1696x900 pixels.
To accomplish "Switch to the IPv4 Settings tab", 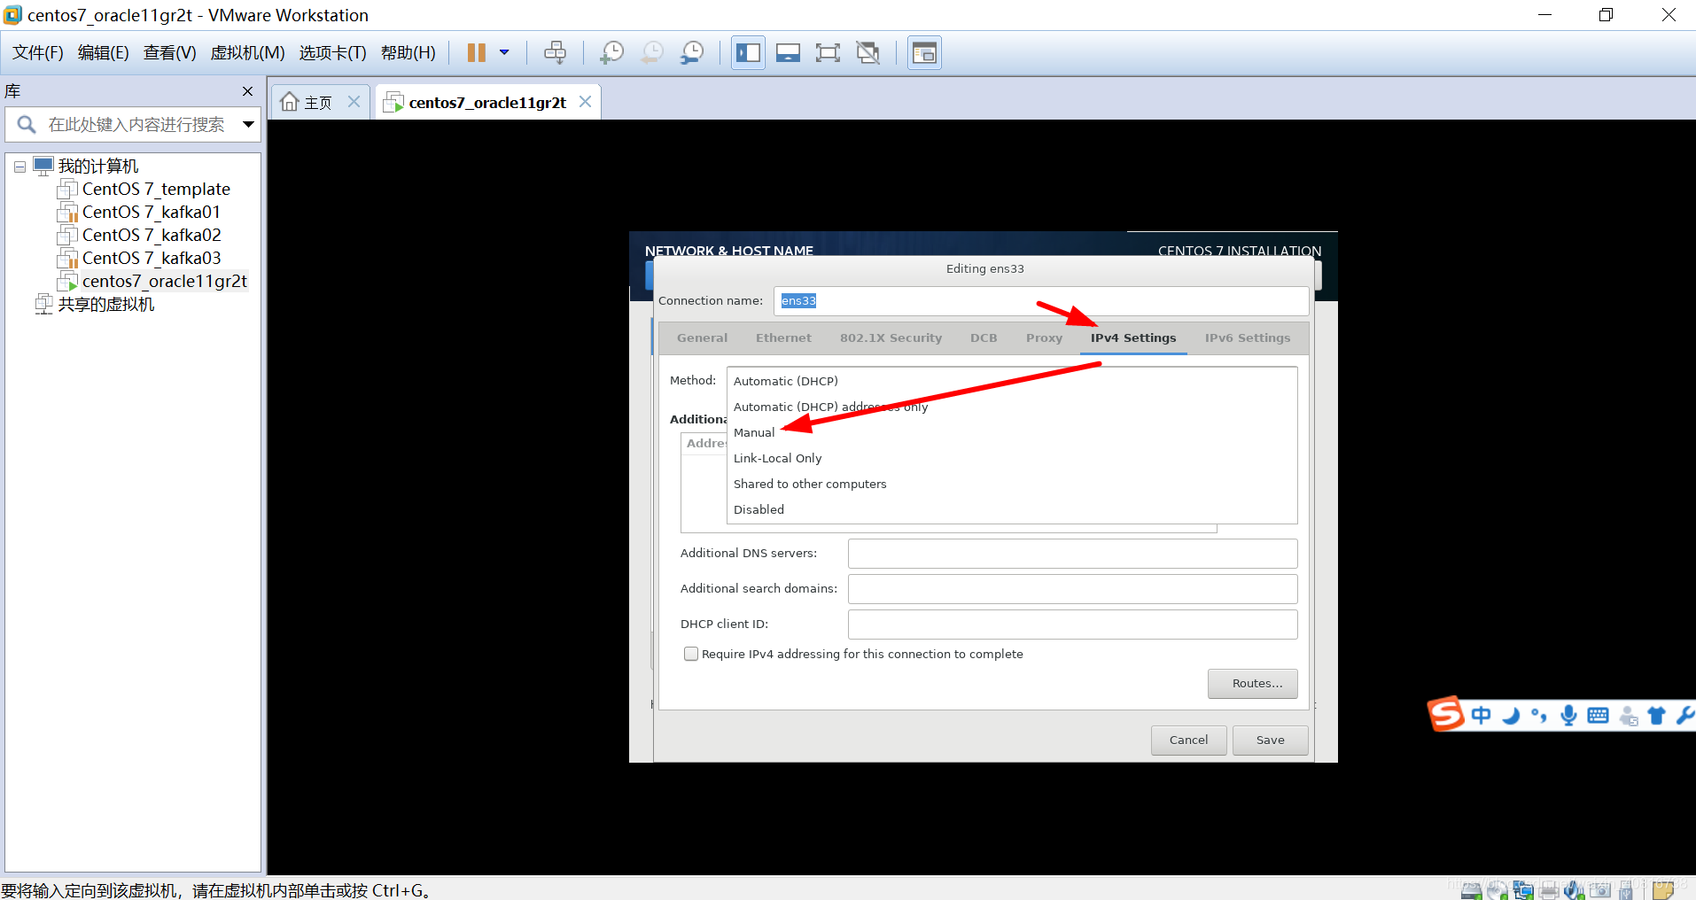I will coord(1133,338).
